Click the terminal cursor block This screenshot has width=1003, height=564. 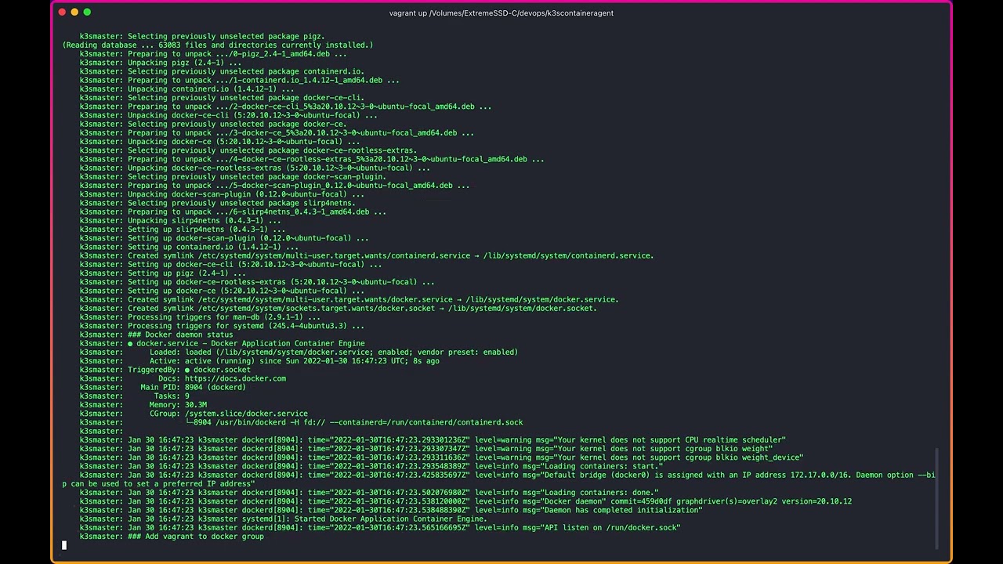(64, 545)
